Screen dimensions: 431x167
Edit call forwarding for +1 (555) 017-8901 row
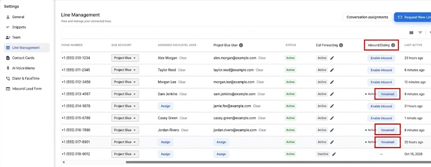pyautogui.click(x=332, y=142)
